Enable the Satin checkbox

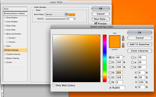pyautogui.click(x=5, y=46)
